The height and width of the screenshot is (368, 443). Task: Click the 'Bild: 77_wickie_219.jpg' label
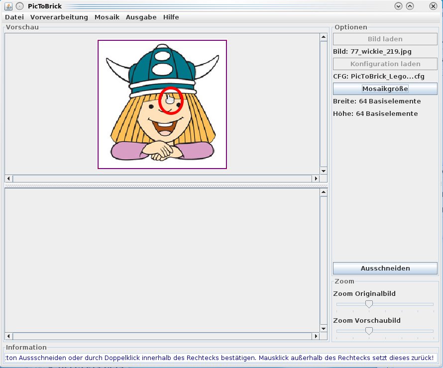point(372,51)
